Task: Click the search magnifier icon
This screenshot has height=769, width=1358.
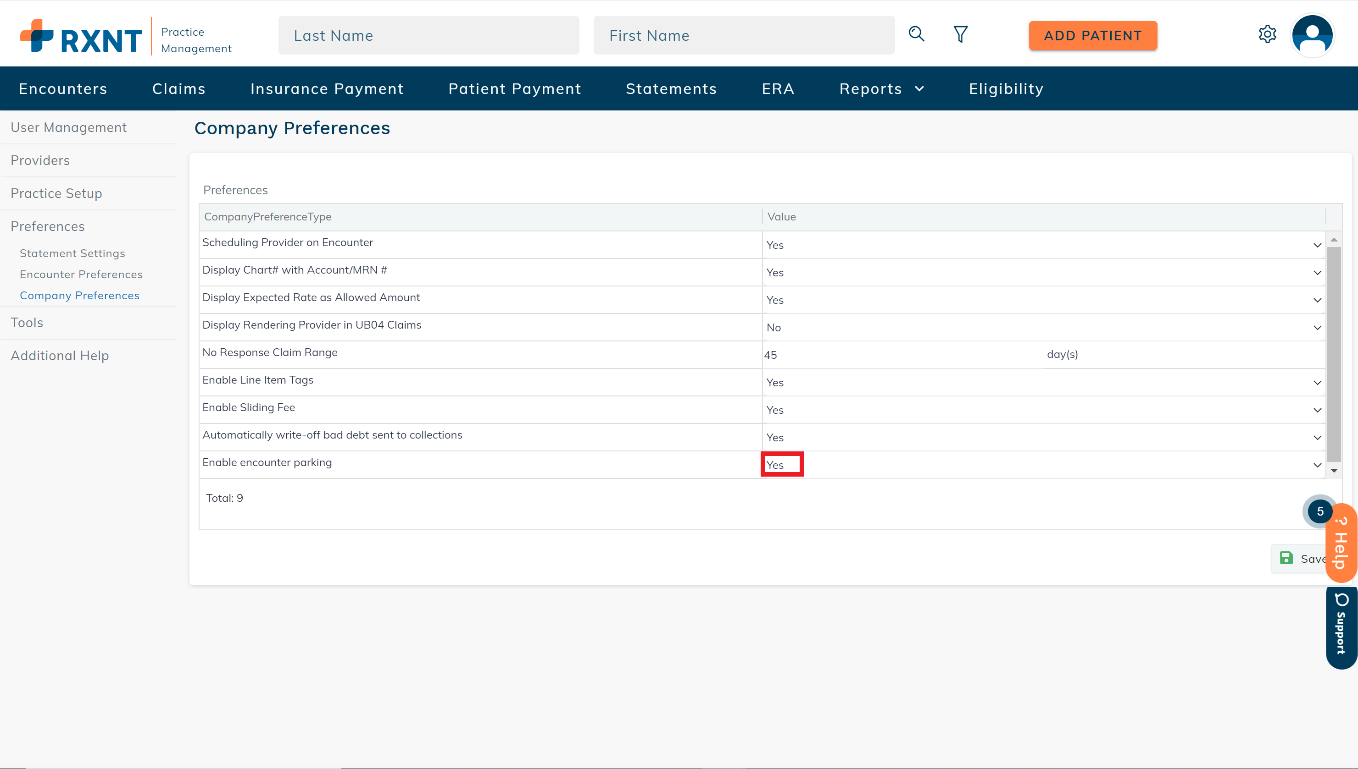Action: click(917, 34)
